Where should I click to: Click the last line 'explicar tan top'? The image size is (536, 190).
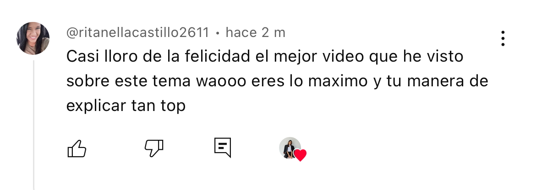pyautogui.click(x=126, y=106)
